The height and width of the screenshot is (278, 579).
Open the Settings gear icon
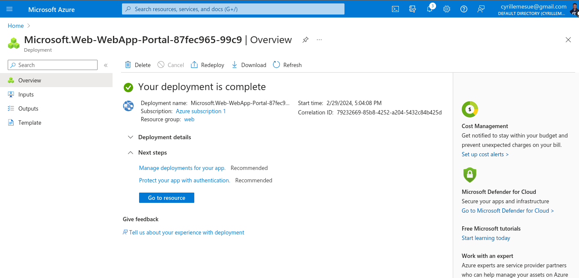(x=447, y=9)
